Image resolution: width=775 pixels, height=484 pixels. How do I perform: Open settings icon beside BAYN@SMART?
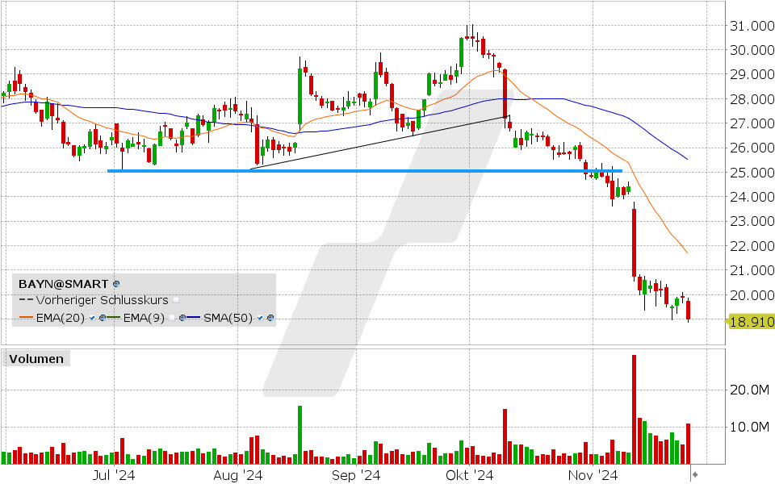(116, 284)
